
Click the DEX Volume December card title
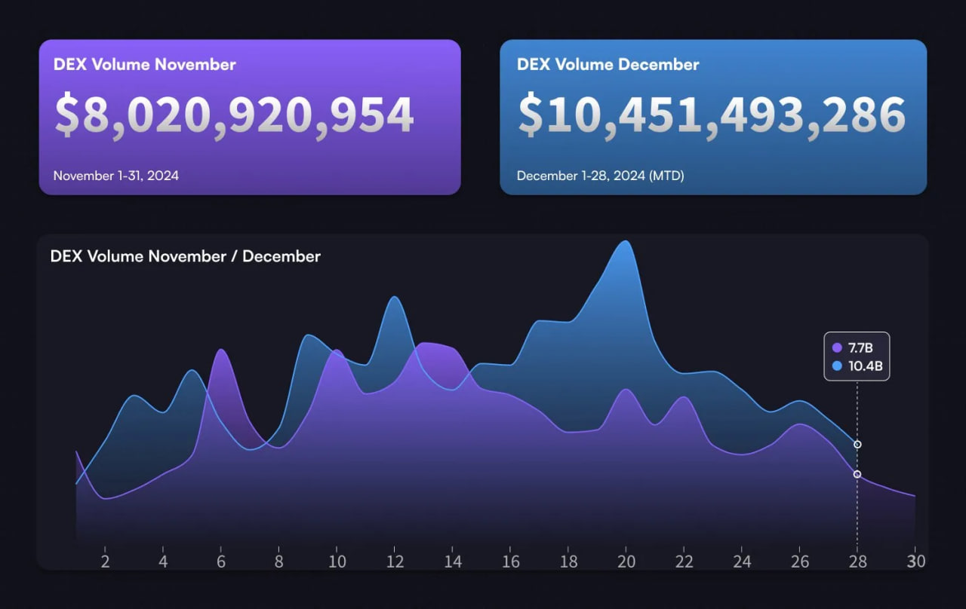pyautogui.click(x=608, y=65)
